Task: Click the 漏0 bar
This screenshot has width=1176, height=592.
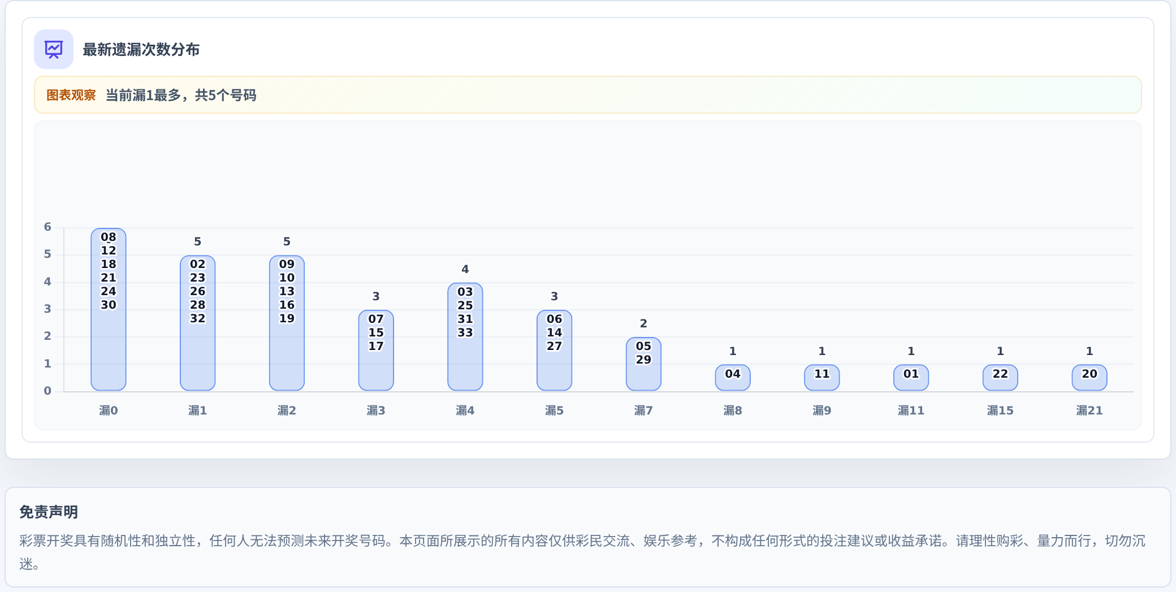Action: point(109,309)
